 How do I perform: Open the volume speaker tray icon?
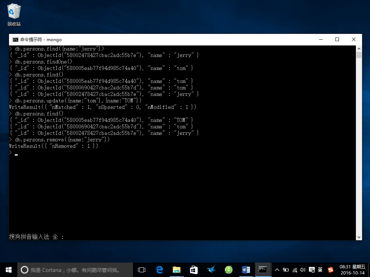pyautogui.click(x=303, y=270)
